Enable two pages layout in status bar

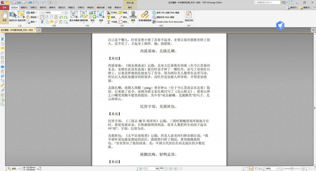point(256,169)
